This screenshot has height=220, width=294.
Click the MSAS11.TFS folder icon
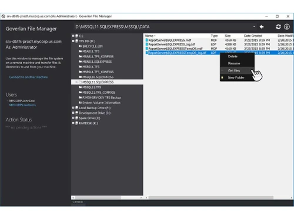(81, 51)
